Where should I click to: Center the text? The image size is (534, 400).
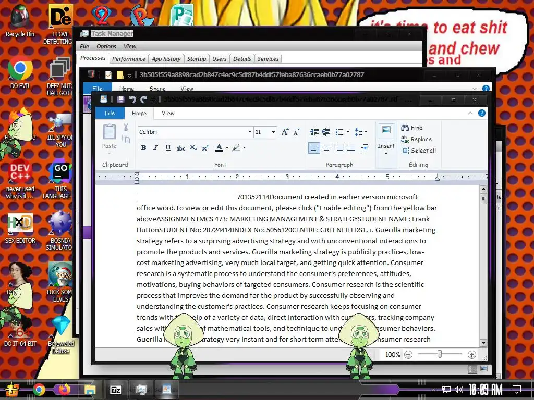coord(326,148)
